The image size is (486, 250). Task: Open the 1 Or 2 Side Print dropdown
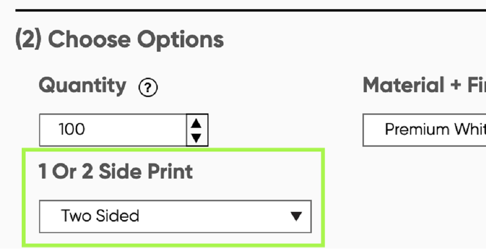click(175, 216)
